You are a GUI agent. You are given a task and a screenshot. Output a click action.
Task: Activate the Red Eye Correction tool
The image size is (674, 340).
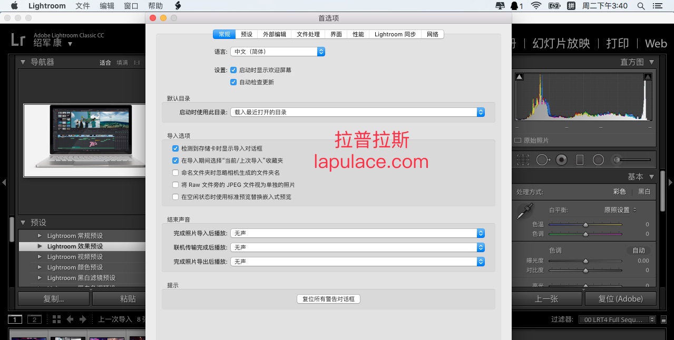pos(561,159)
